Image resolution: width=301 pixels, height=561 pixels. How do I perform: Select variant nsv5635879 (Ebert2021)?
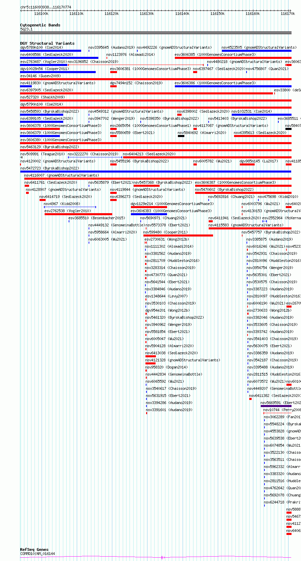111,182
